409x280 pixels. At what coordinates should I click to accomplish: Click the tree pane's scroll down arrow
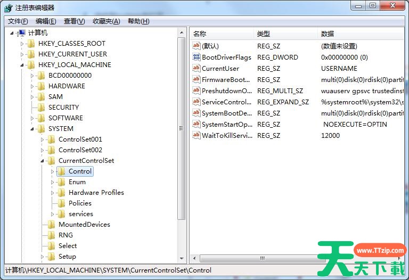coord(182,258)
